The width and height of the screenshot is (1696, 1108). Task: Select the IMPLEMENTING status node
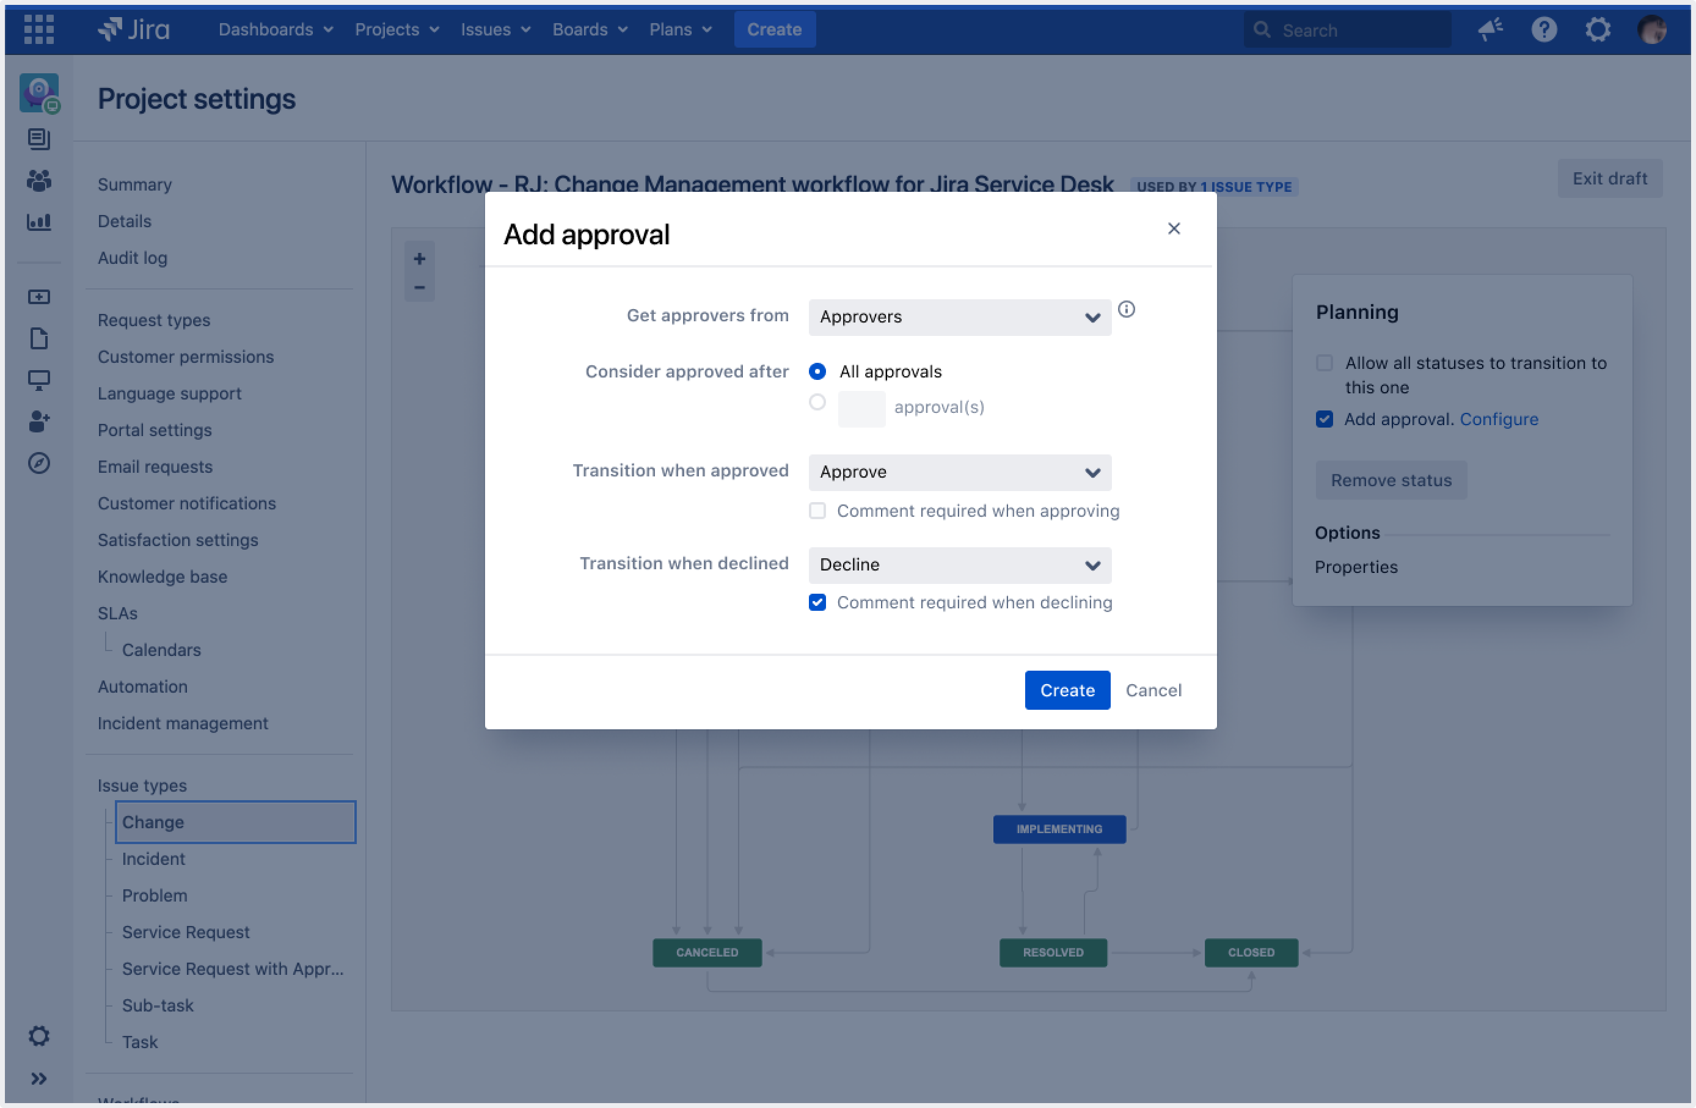[x=1059, y=829]
